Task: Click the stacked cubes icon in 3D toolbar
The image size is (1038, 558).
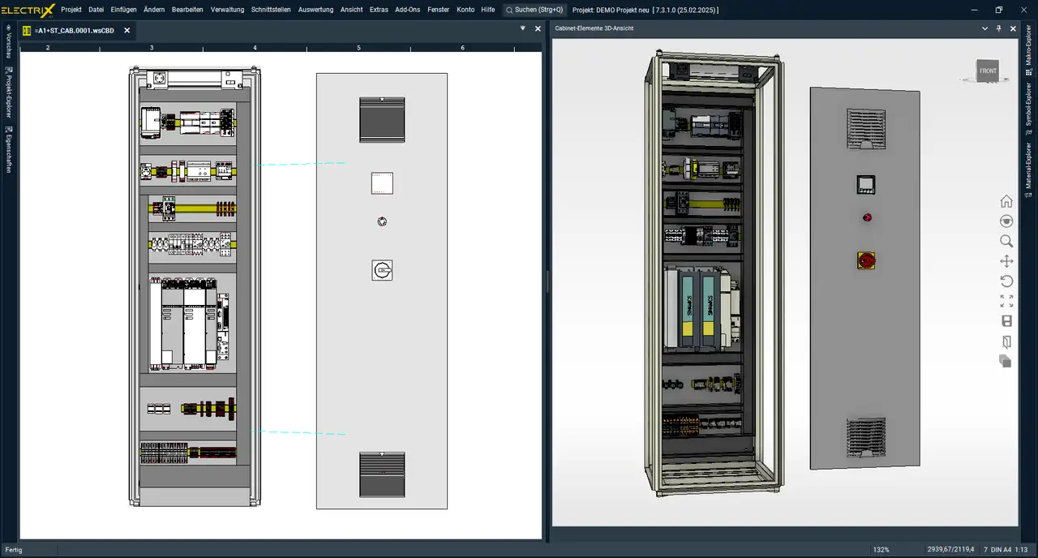Action: click(x=1006, y=361)
